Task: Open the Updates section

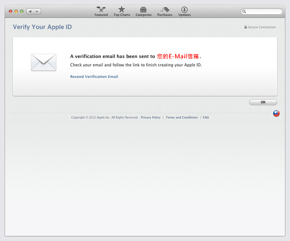Action: 184,12
